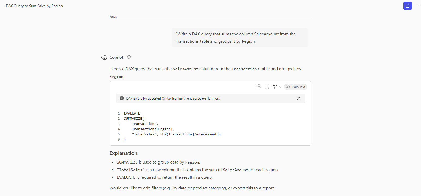Screen dimensions: 421x196
Task: Click the Copilot sender name label
Action: 116,57
